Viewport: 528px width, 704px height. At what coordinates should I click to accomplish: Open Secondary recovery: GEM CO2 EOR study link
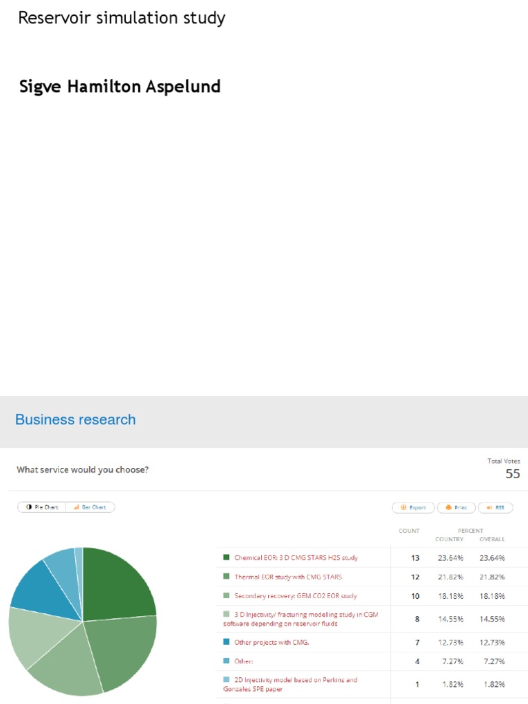pos(296,596)
